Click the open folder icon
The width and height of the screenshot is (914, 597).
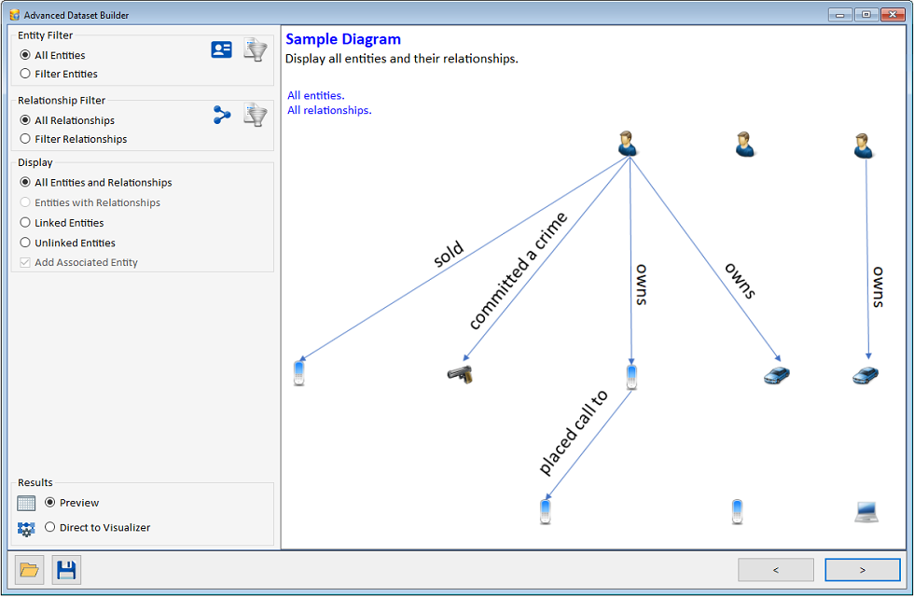[29, 570]
